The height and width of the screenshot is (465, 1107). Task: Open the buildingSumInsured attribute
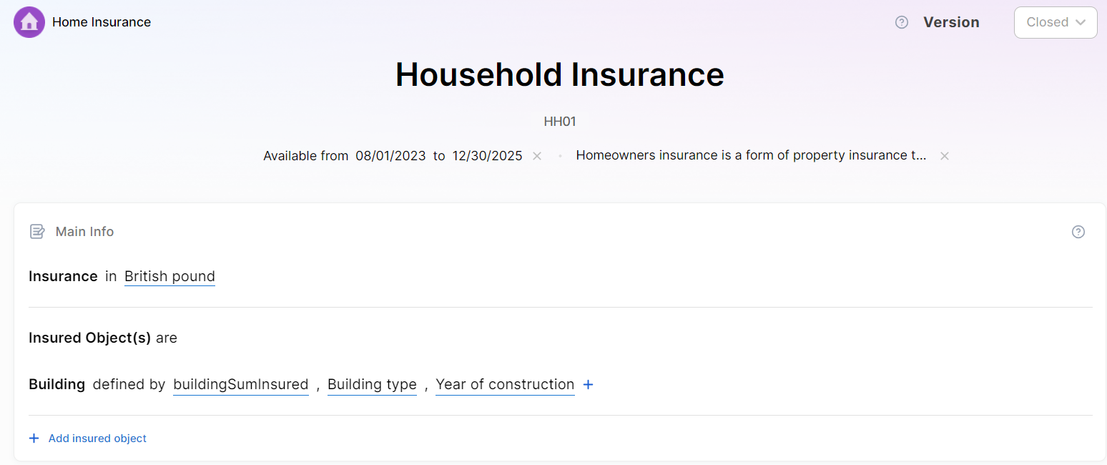240,384
